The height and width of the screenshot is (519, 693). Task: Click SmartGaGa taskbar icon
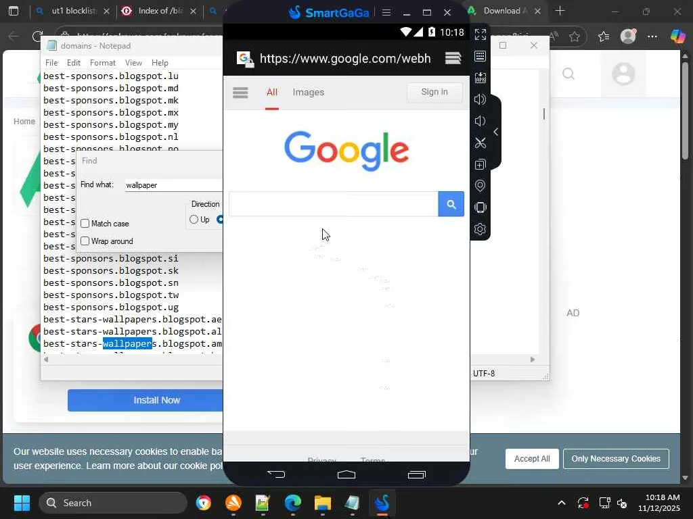point(382,503)
